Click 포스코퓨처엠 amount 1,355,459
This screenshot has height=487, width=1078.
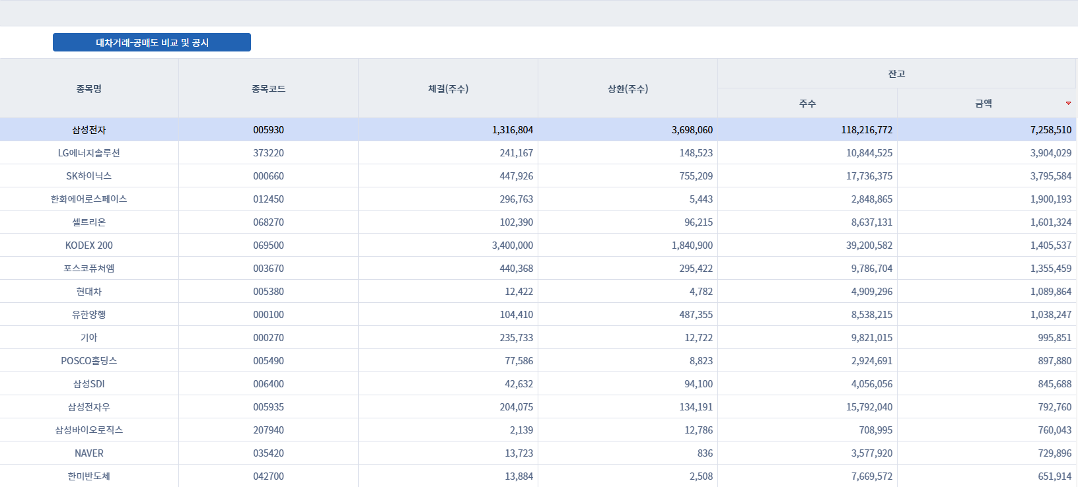point(1051,269)
